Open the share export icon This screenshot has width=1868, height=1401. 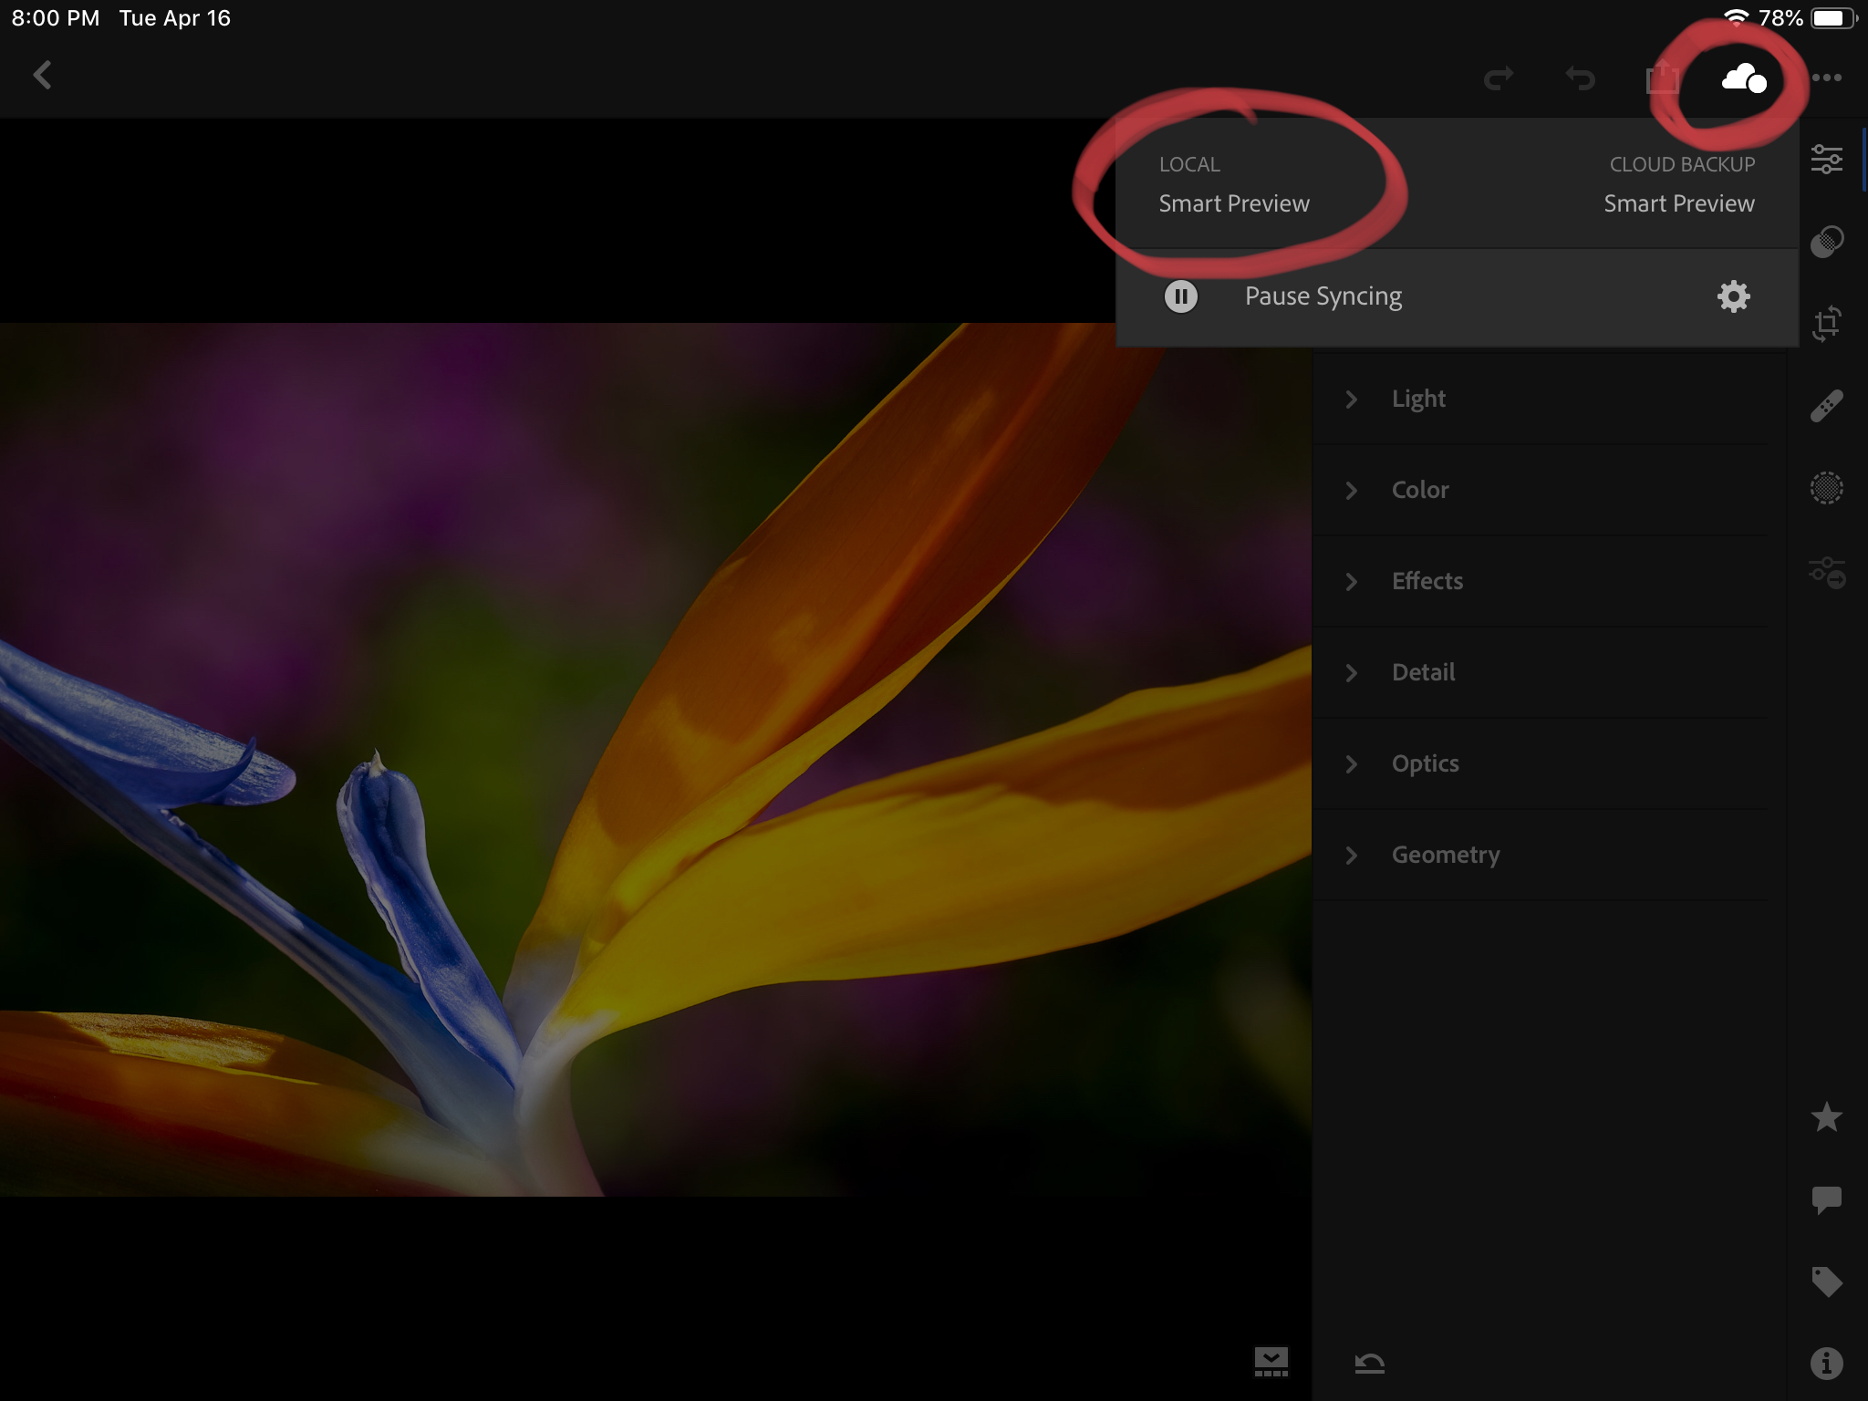(1662, 78)
